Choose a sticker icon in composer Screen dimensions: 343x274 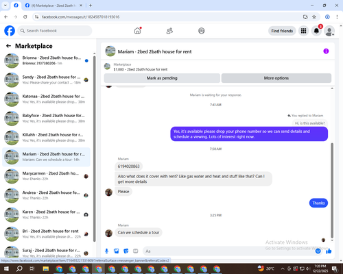click(x=126, y=251)
